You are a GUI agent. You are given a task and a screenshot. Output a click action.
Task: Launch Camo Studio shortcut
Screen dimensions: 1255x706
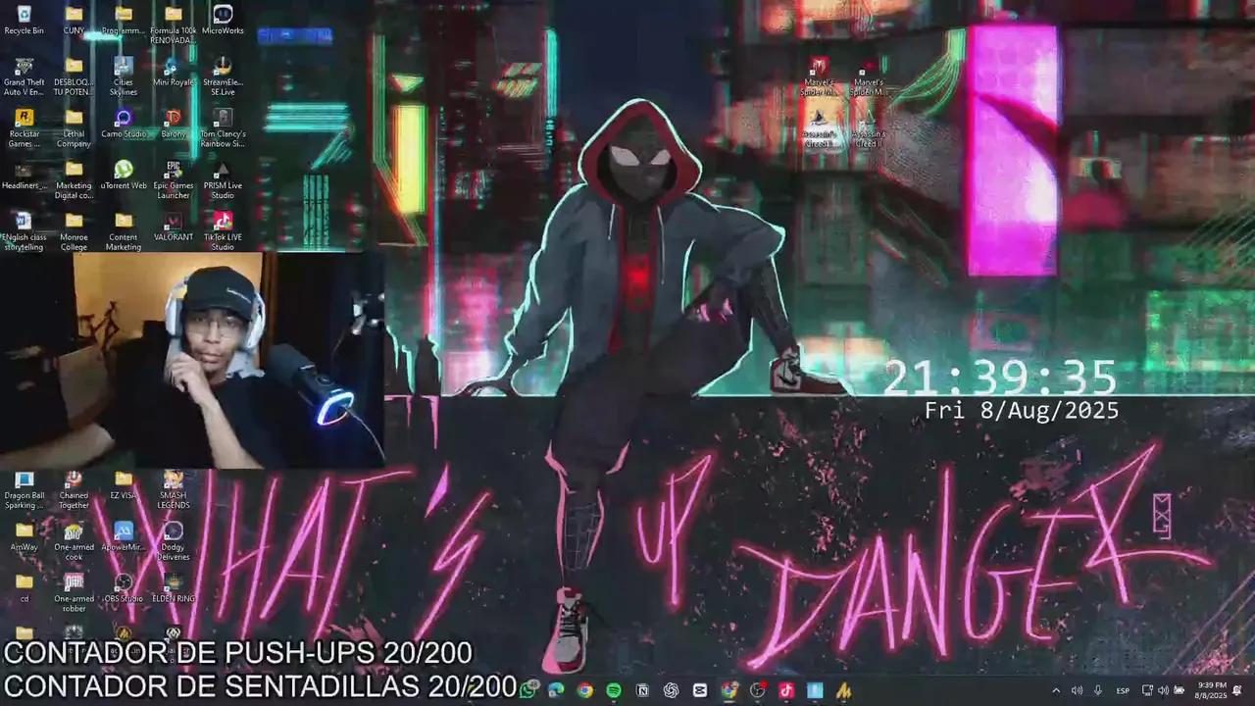(124, 123)
